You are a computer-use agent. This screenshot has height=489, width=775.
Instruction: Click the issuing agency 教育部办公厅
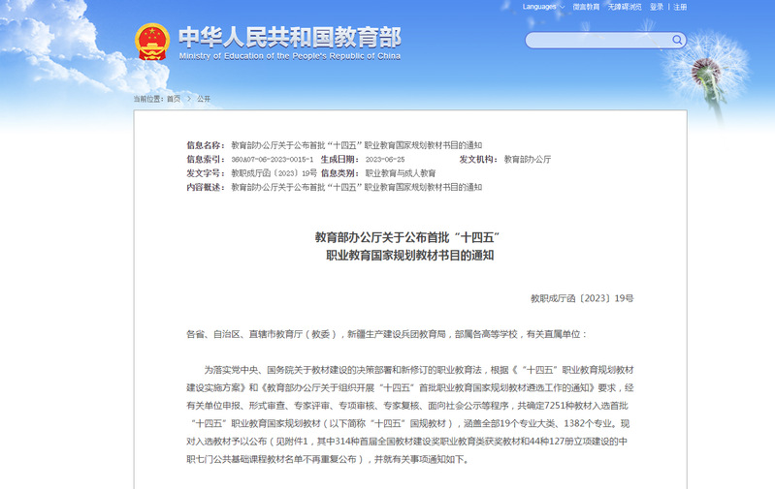527,159
